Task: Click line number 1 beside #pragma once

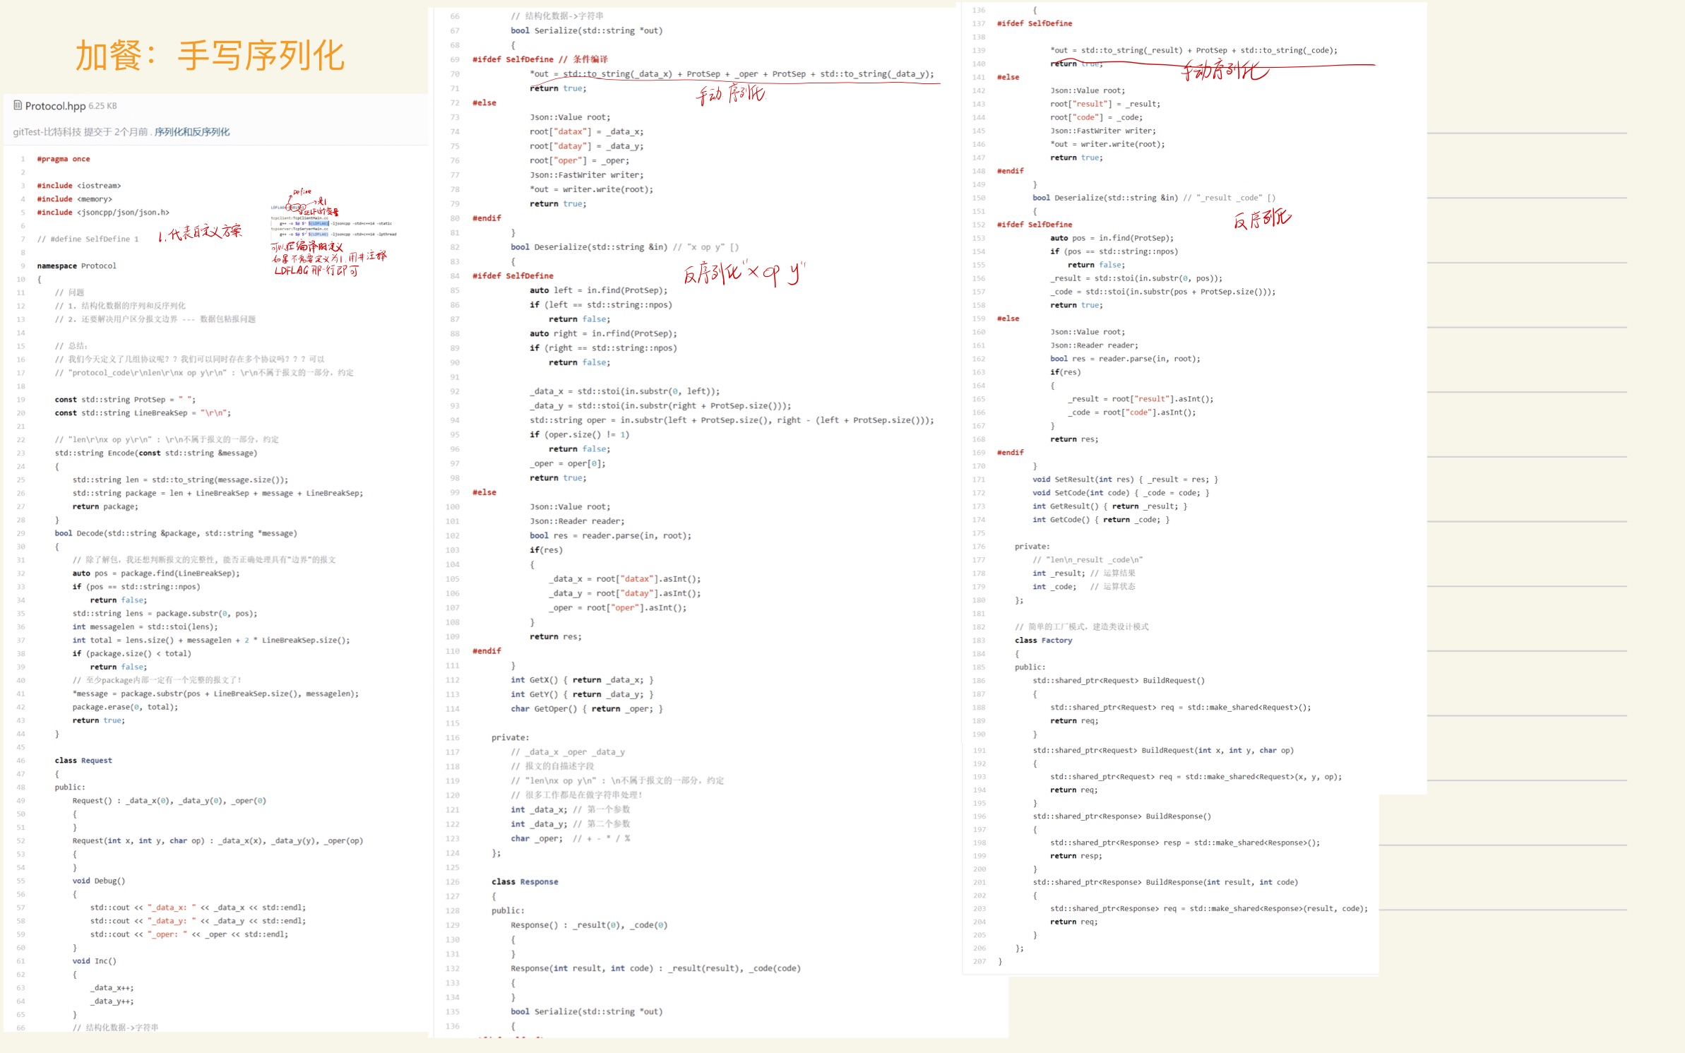Action: (x=23, y=159)
